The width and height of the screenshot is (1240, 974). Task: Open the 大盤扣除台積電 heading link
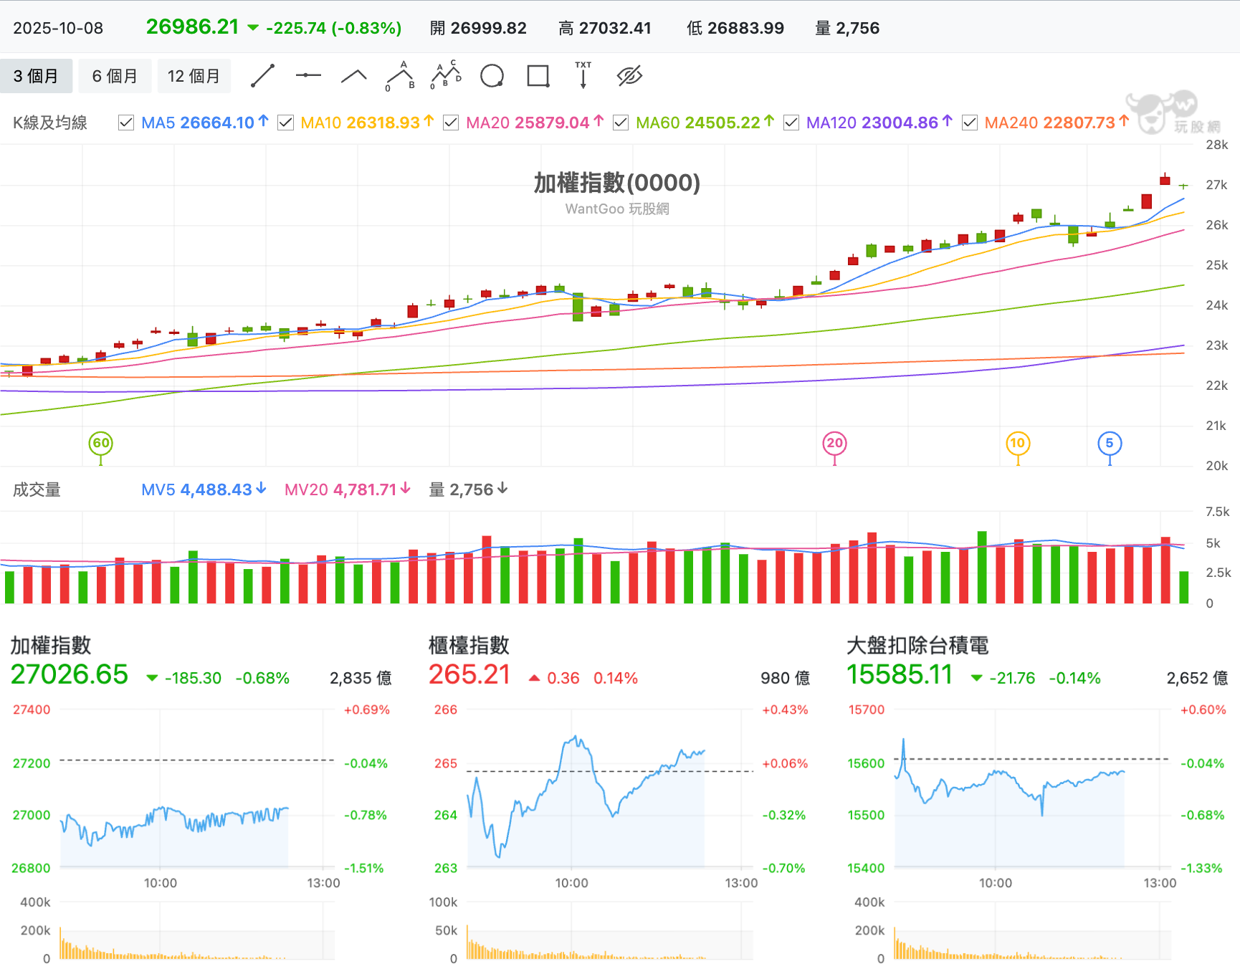pos(917,645)
